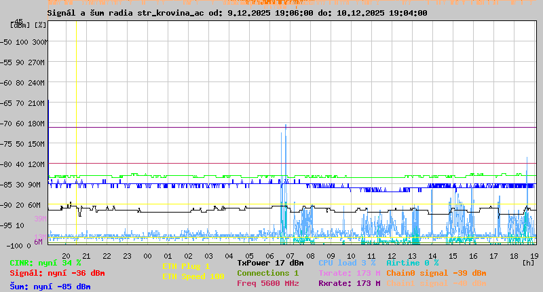Click the 'CPU load 3 %' legend entry
Image resolution: width=543 pixels, height=292 pixels.
point(347,263)
